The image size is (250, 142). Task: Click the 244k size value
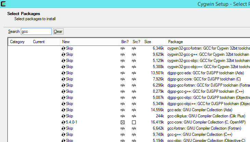click(x=160, y=116)
